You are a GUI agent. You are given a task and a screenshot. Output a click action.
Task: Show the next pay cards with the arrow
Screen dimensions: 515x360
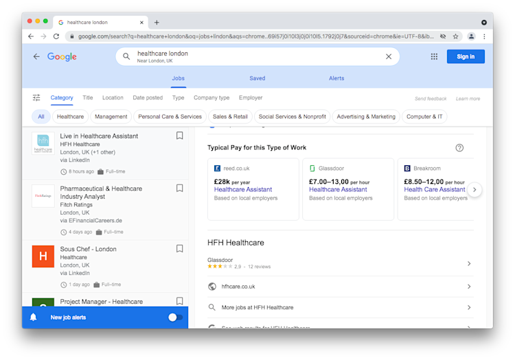pos(474,189)
